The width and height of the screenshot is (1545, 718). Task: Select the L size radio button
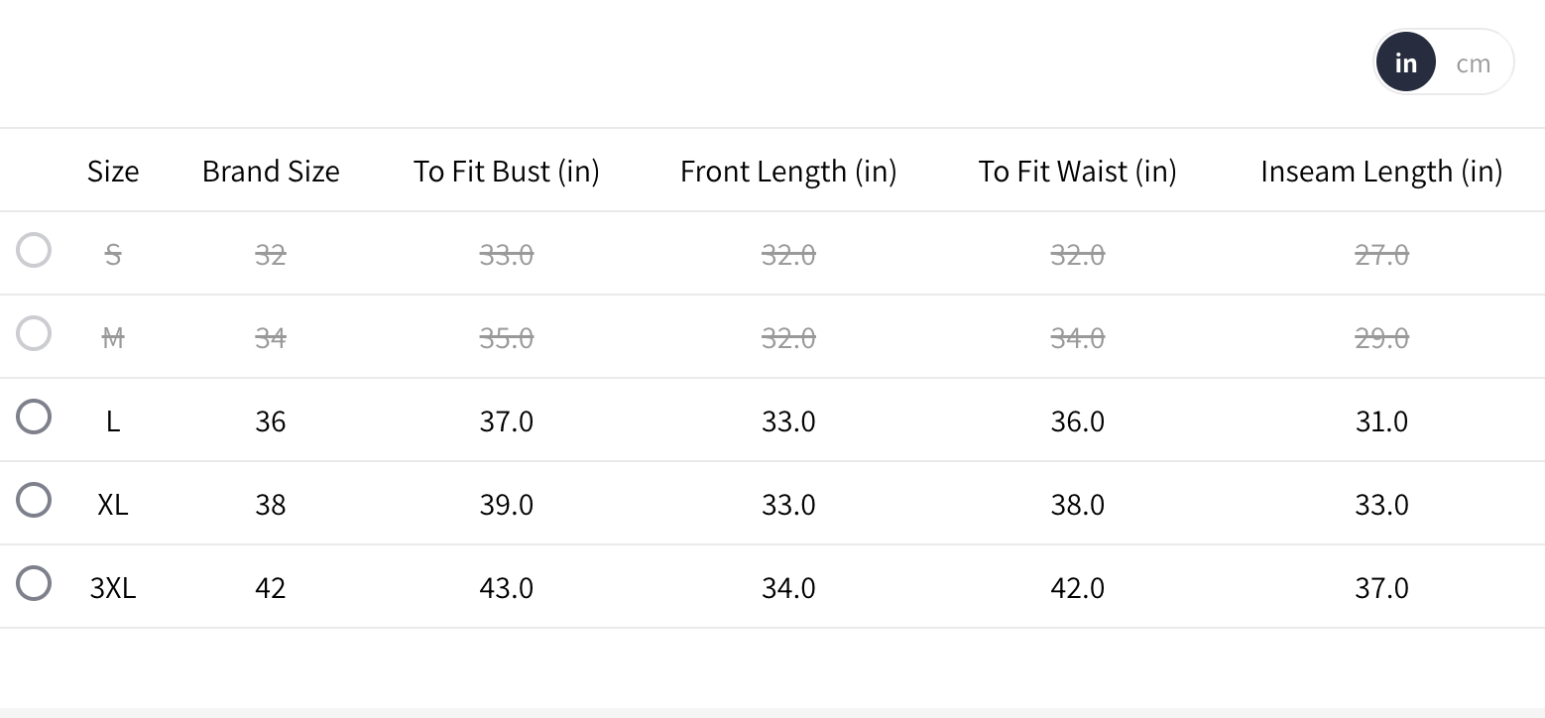pyautogui.click(x=34, y=417)
